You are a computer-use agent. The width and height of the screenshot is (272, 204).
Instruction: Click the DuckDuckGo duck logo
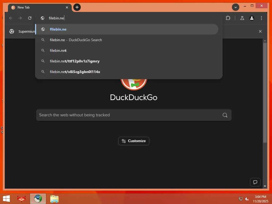pos(134,85)
